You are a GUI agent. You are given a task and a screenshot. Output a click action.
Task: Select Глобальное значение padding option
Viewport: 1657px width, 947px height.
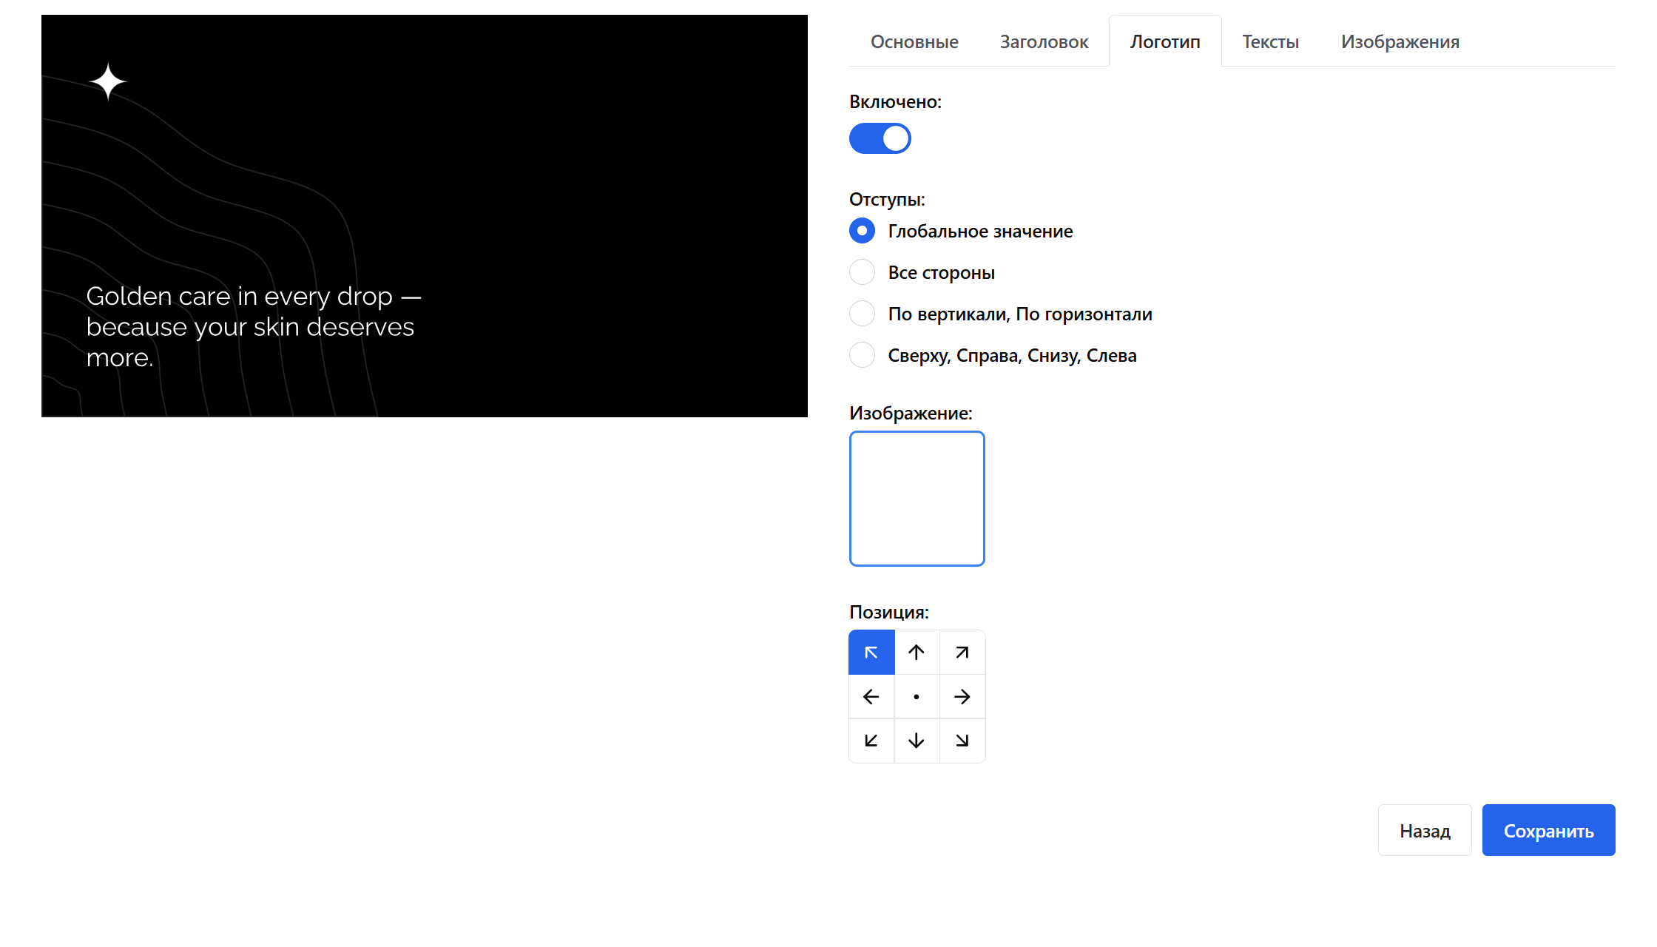click(863, 231)
